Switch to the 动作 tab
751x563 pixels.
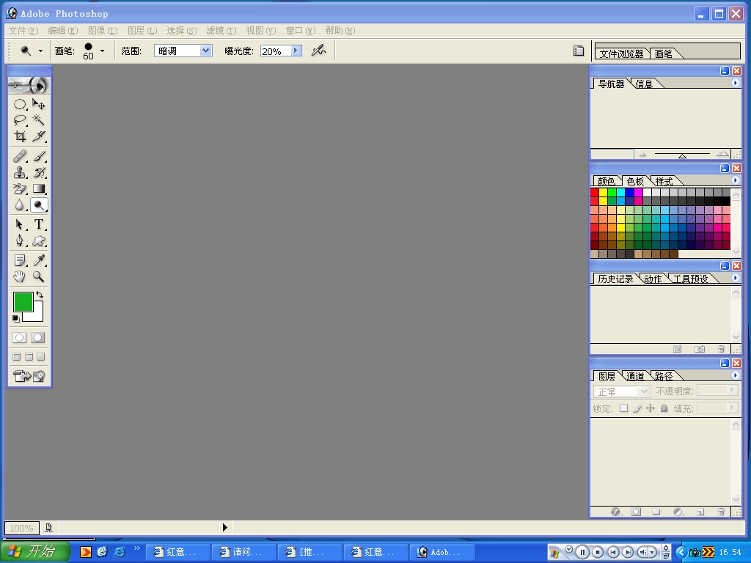652,279
